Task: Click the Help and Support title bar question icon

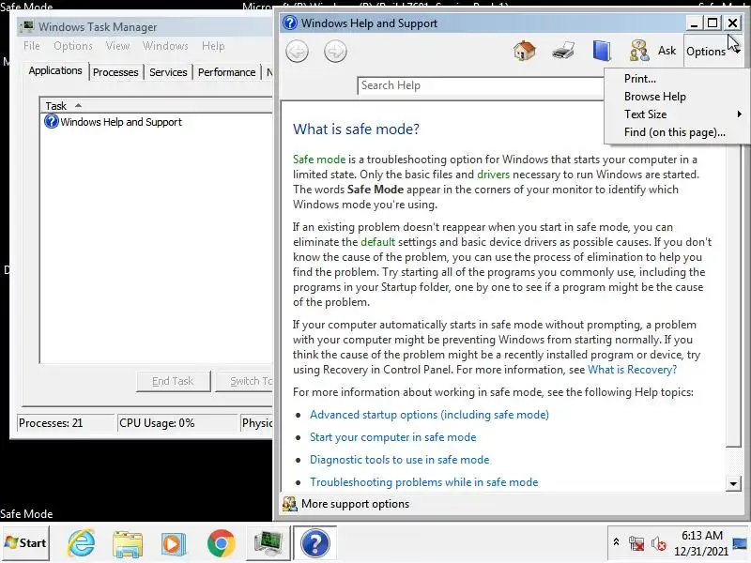Action: 290,23
